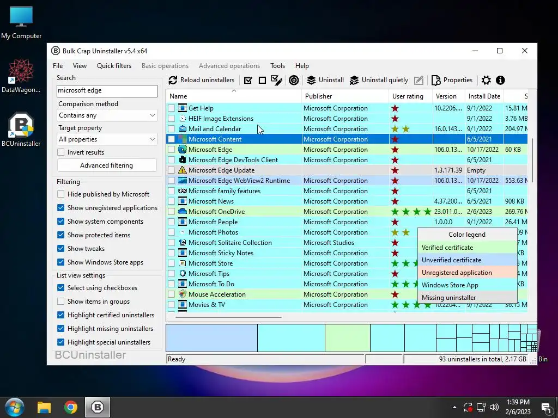Sort by the Publisher column header

point(345,96)
